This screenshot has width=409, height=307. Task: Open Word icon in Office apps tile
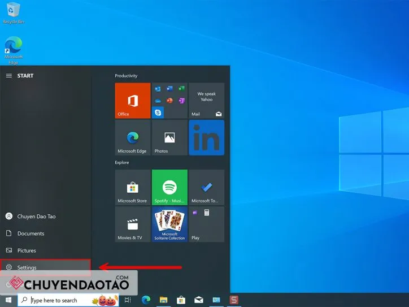(x=169, y=89)
